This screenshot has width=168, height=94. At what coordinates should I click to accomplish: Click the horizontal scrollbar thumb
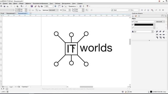86,87
